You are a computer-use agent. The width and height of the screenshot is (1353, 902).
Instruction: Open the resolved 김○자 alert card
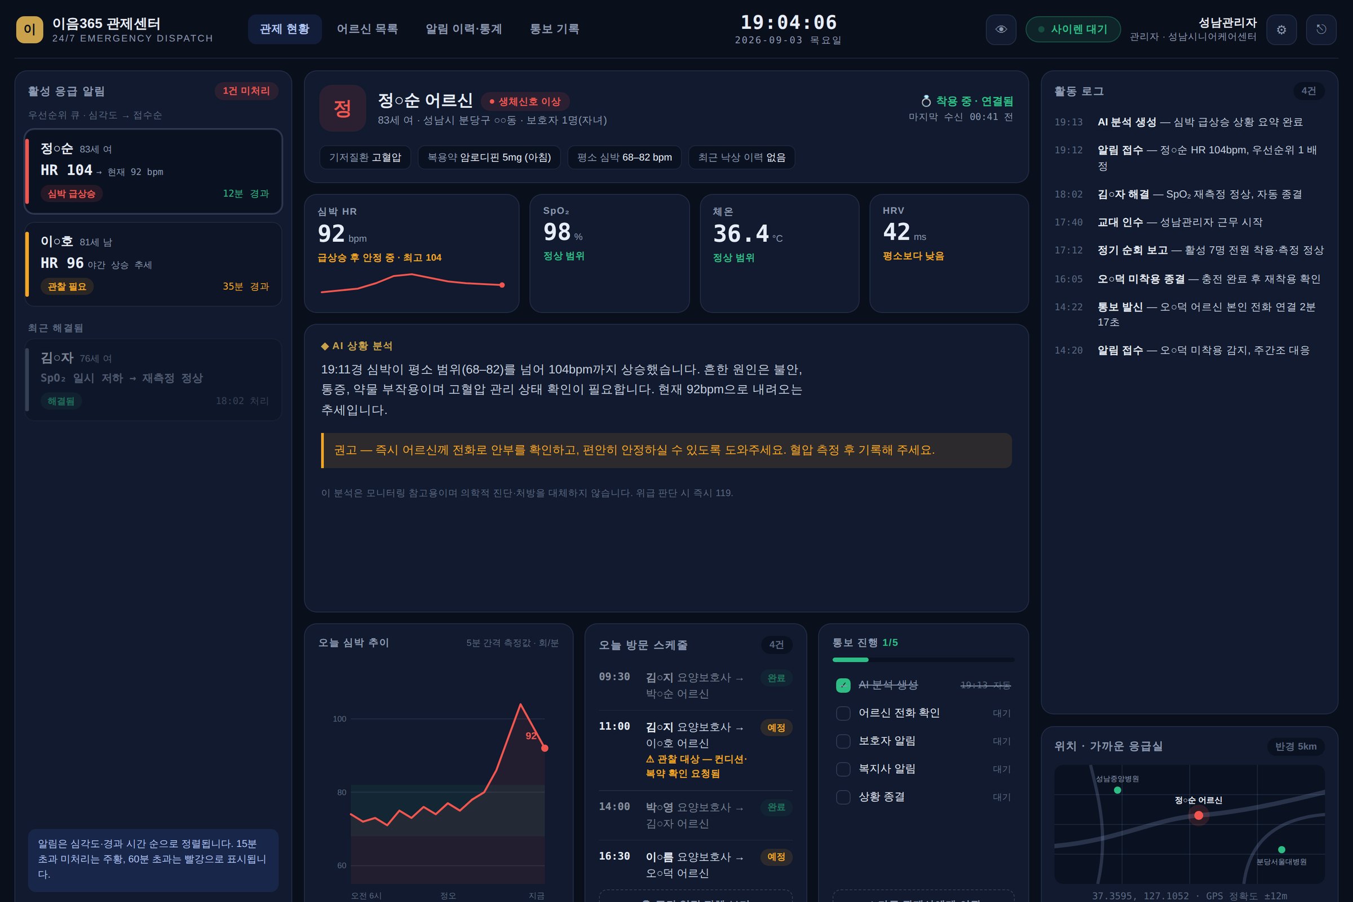[153, 379]
